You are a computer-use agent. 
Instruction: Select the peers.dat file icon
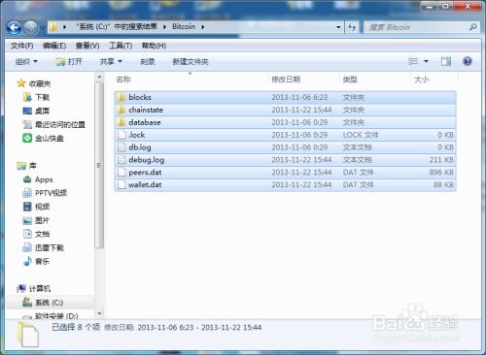tap(121, 172)
